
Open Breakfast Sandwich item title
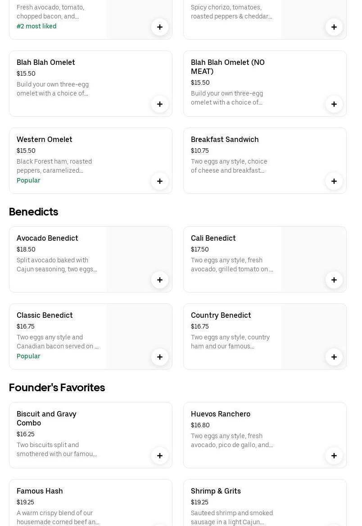point(225,140)
